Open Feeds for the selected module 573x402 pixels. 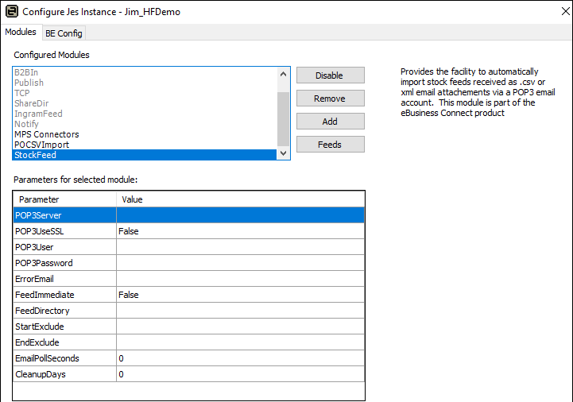point(330,145)
